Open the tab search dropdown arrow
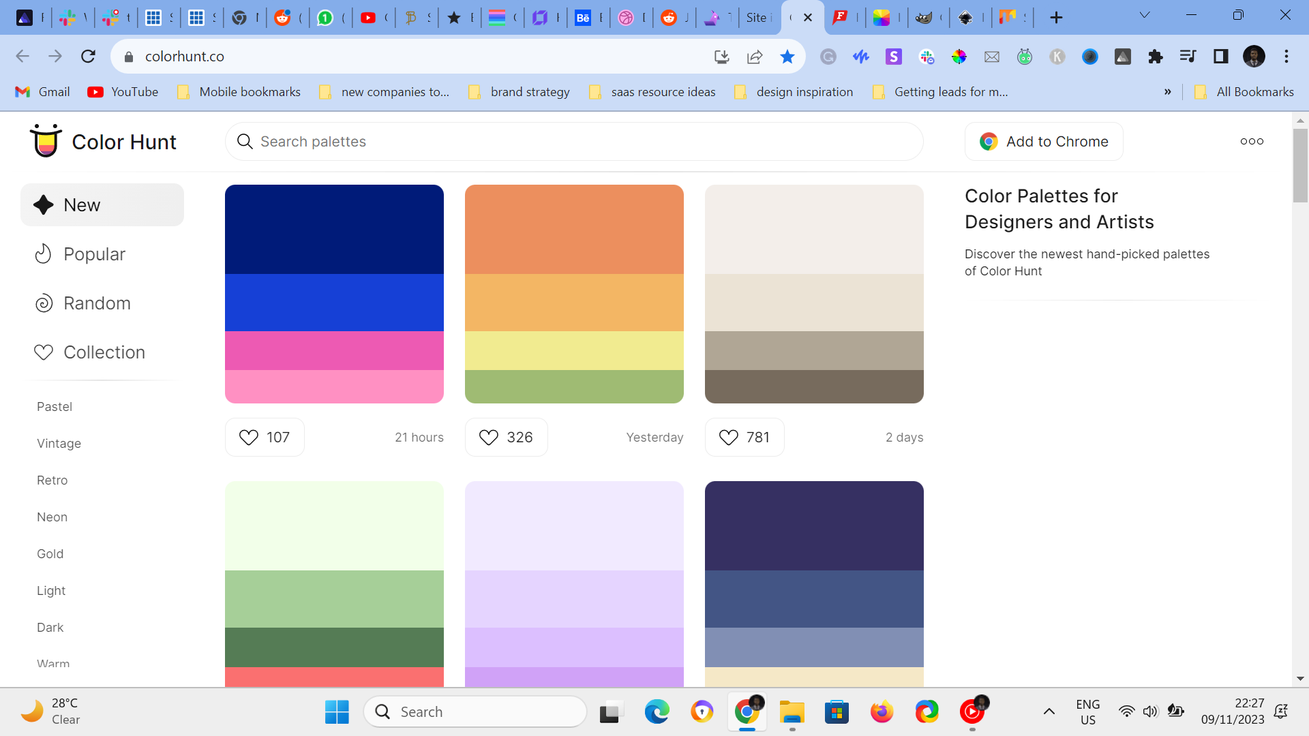Image resolution: width=1309 pixels, height=736 pixels. click(1145, 15)
